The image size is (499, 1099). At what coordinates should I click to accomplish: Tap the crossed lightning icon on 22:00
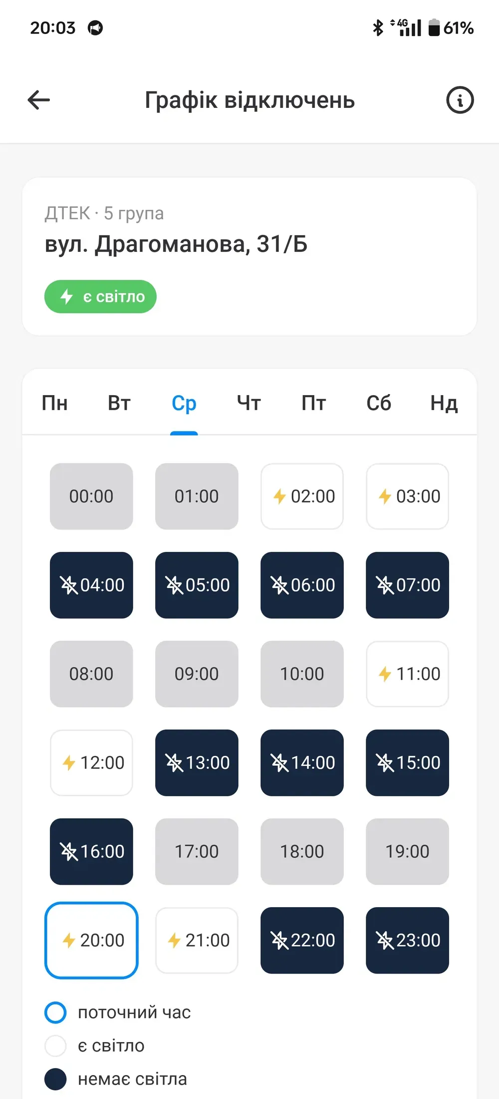(279, 941)
